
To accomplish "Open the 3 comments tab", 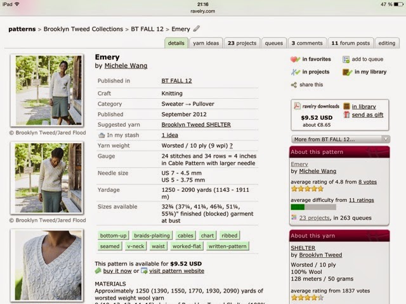I will coord(307,43).
